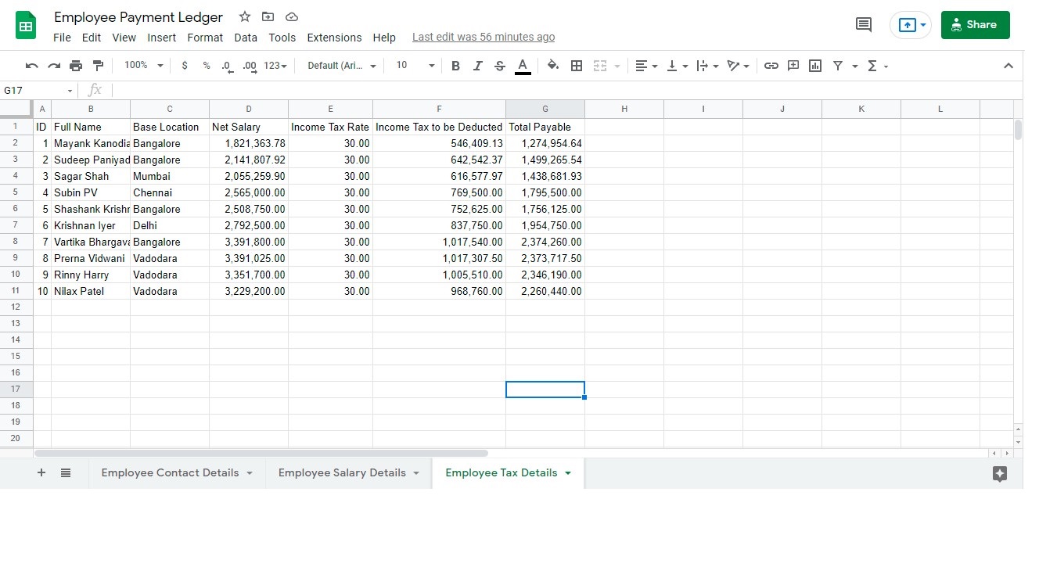Switch to Employee Salary Details sheet tab
1039x571 pixels.
(342, 472)
